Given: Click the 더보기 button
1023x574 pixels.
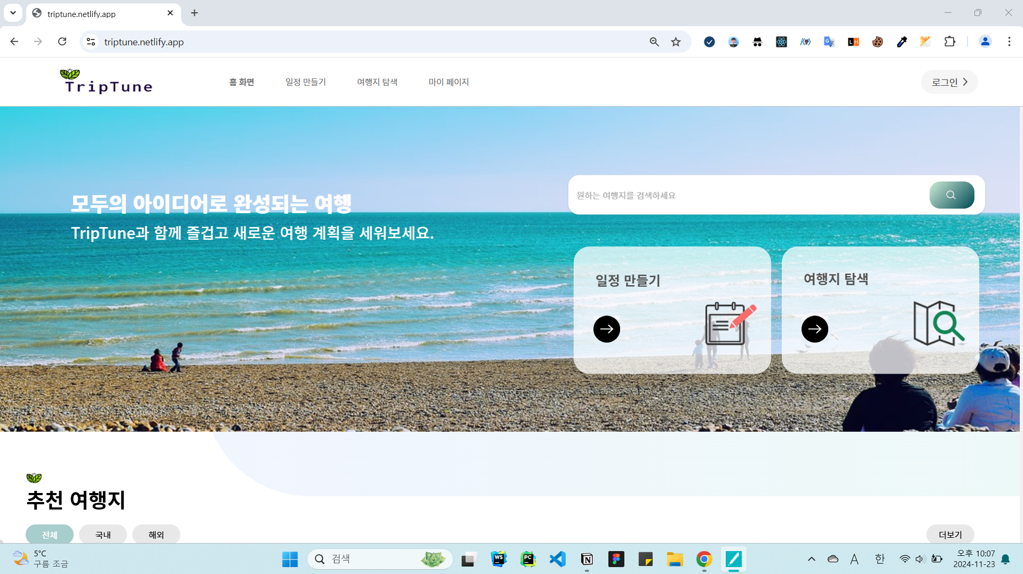Looking at the screenshot, I should 950,535.
